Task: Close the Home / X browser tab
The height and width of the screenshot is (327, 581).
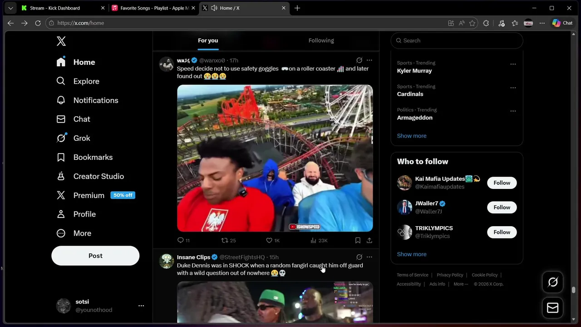Action: (x=284, y=8)
